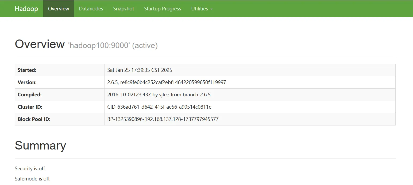The height and width of the screenshot is (185, 413).
Task: Click the Version: row label
Action: (x=27, y=82)
